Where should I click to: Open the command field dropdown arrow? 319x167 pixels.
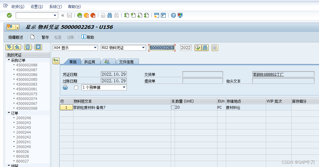click(55, 15)
